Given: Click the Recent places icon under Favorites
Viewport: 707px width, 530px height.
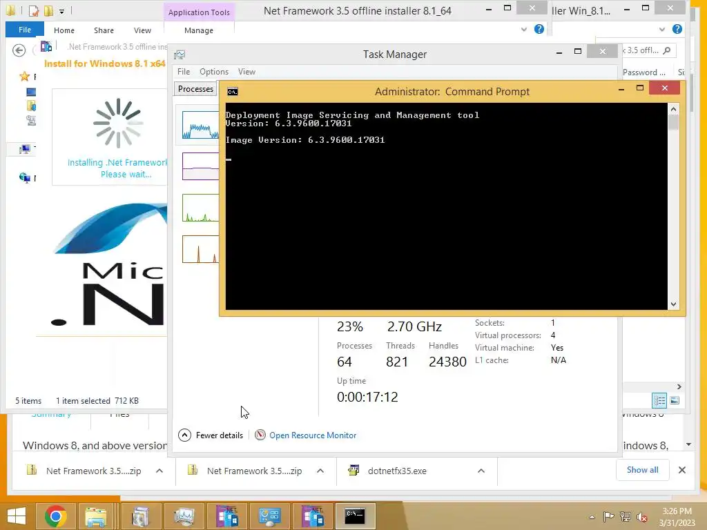Looking at the screenshot, I should coord(31,120).
